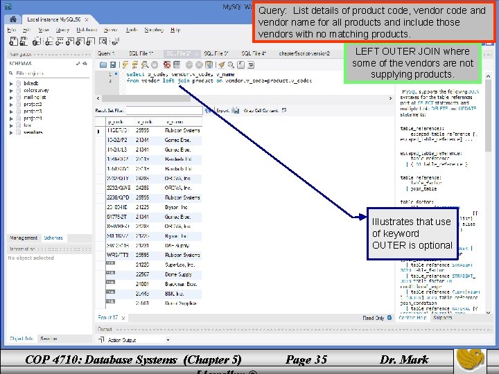Click the Result Set Filter input field
The image size is (499, 374).
point(164,110)
